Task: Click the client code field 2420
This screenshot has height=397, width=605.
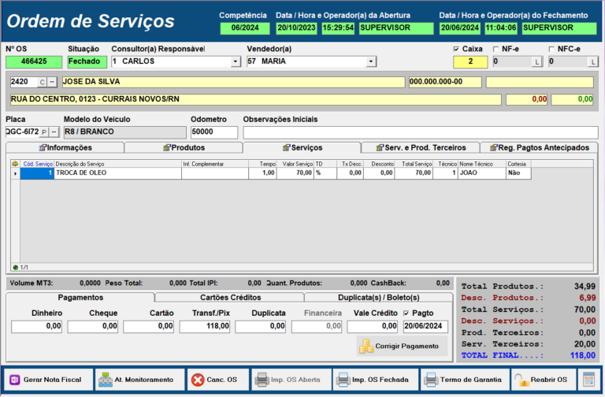Action: coord(24,82)
